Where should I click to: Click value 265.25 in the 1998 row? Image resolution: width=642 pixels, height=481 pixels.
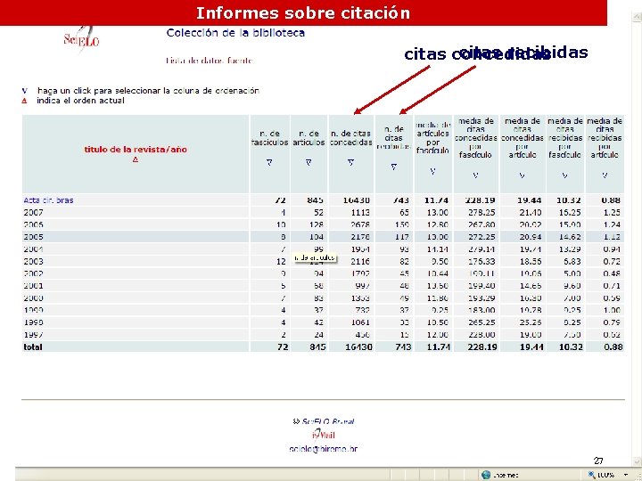[481, 322]
